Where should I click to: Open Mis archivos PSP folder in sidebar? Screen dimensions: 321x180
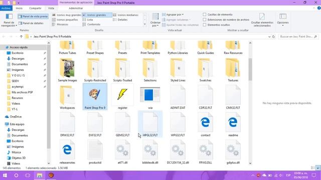22,92
